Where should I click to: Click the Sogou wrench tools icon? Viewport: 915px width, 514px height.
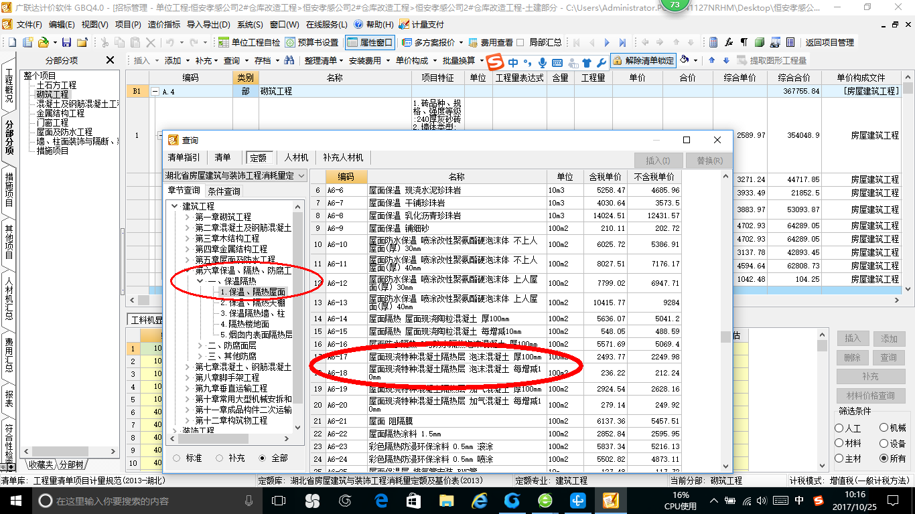[x=601, y=63]
